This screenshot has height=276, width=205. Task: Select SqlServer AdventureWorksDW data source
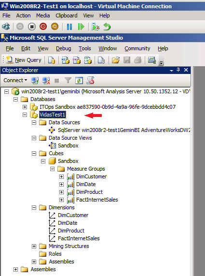124,130
